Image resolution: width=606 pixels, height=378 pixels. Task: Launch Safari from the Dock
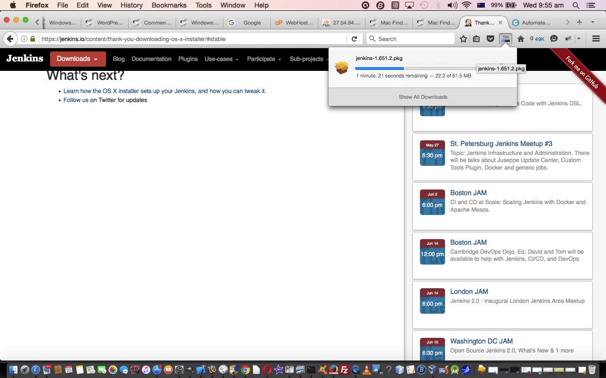click(x=36, y=369)
